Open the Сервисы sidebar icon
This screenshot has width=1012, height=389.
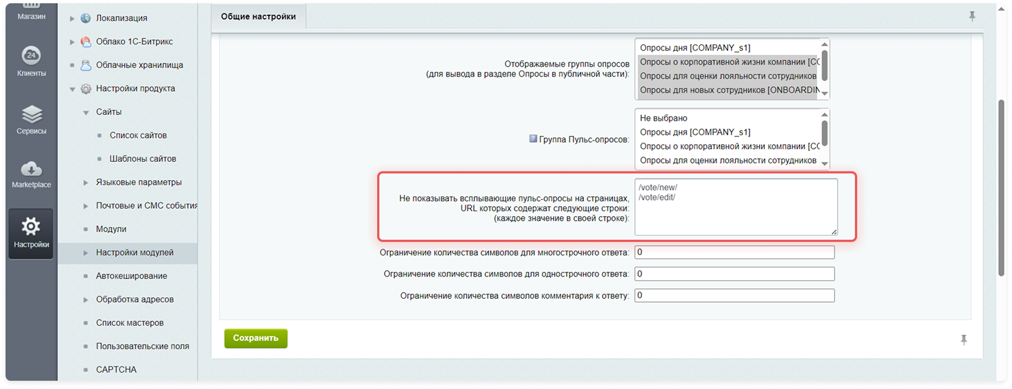pyautogui.click(x=31, y=115)
